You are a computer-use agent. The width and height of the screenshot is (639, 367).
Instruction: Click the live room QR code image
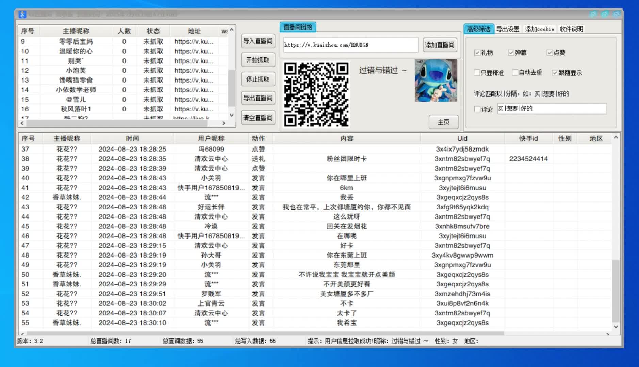pos(316,94)
